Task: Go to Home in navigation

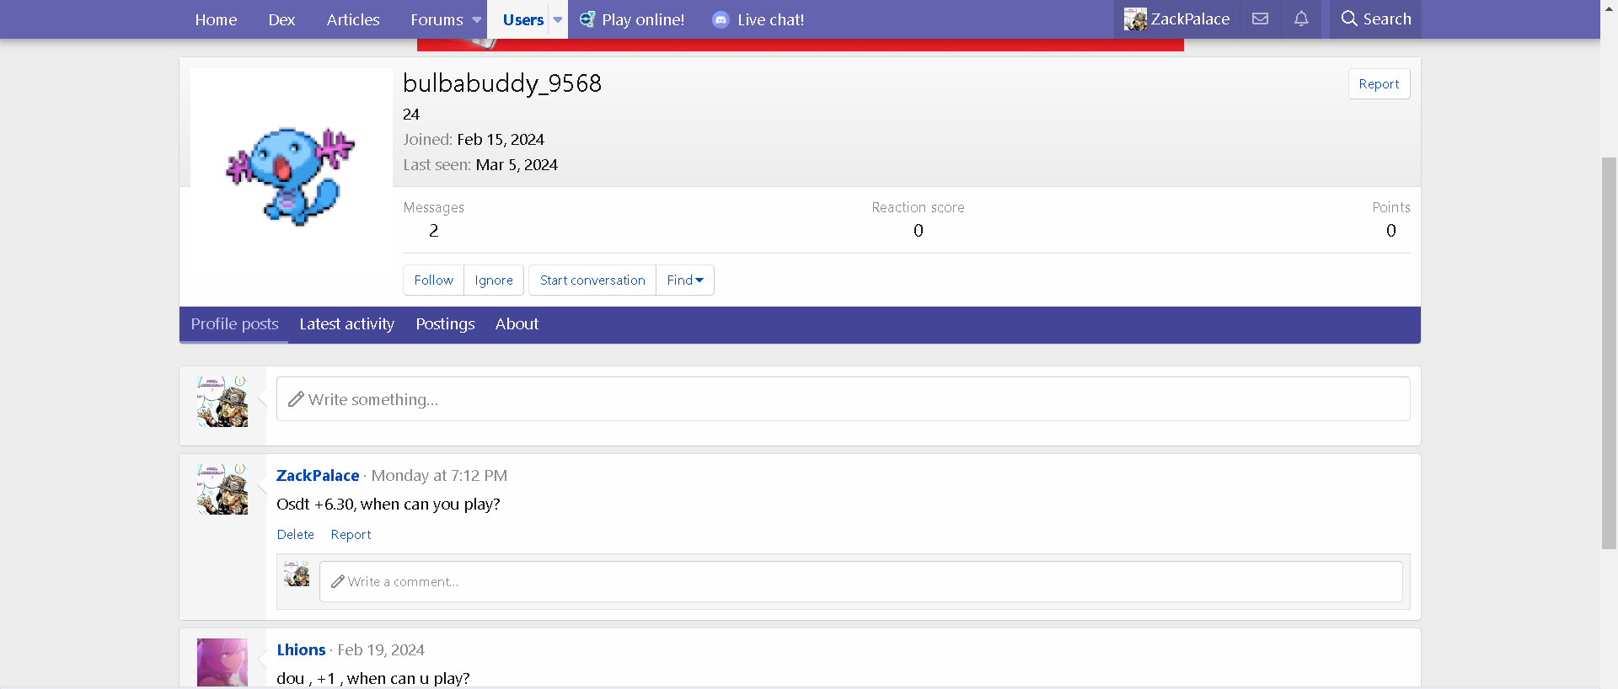Action: click(216, 19)
